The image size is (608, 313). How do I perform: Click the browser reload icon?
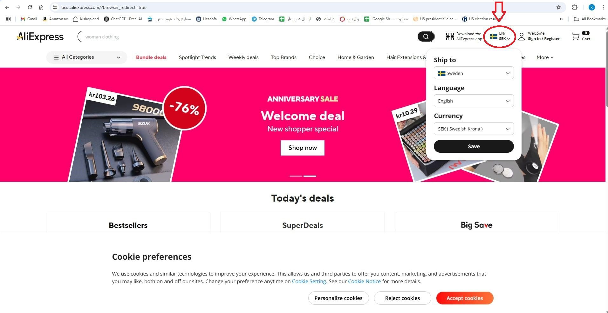click(x=30, y=7)
